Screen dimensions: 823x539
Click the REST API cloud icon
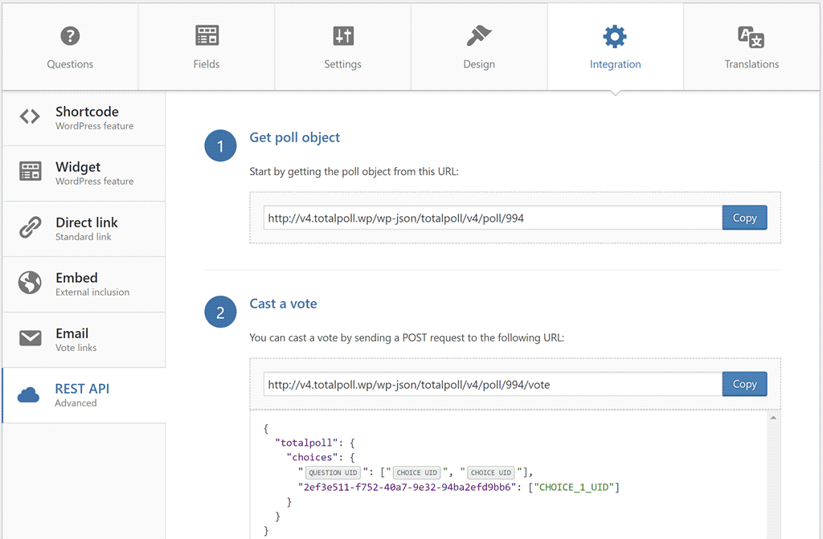28,394
